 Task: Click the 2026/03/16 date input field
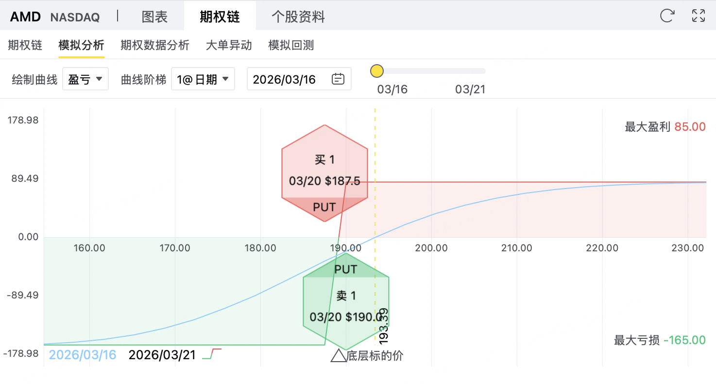(285, 79)
